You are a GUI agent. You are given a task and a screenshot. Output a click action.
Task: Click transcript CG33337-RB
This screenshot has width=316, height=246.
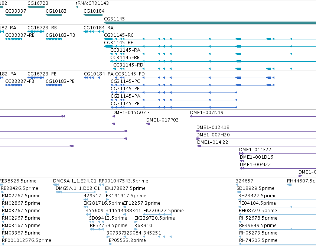[x=20, y=35]
